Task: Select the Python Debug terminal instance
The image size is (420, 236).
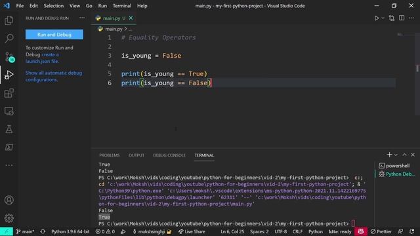Action: pos(396,174)
